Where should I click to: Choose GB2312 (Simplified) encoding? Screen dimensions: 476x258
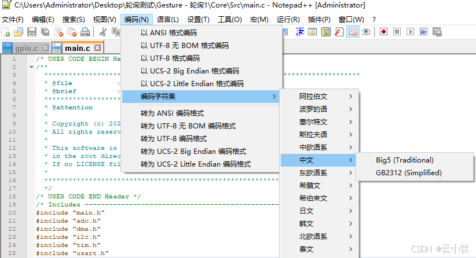point(415,173)
